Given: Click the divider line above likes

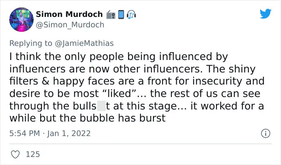Looking at the screenshot, I should (140, 144).
